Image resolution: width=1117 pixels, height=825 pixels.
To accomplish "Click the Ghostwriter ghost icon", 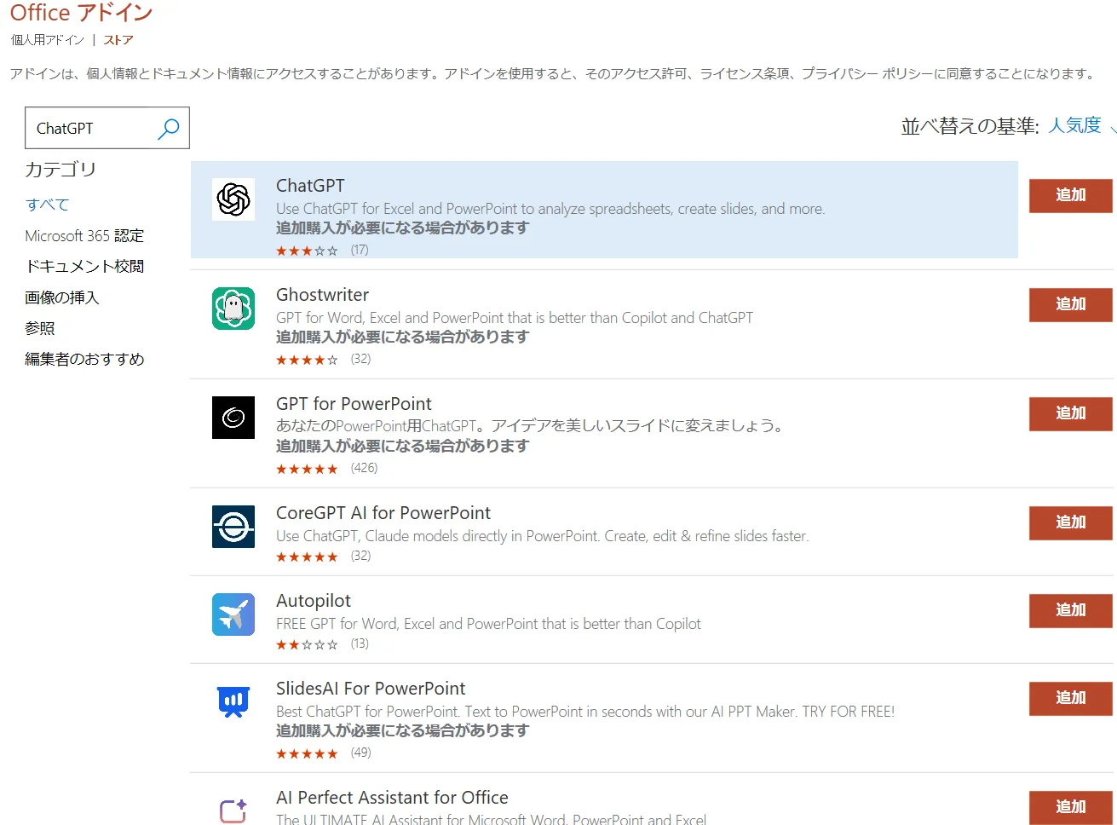I will click(233, 309).
